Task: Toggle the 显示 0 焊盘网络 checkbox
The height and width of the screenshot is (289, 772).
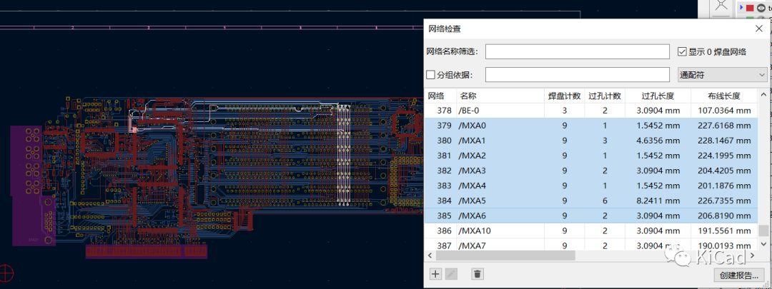Action: click(x=682, y=51)
